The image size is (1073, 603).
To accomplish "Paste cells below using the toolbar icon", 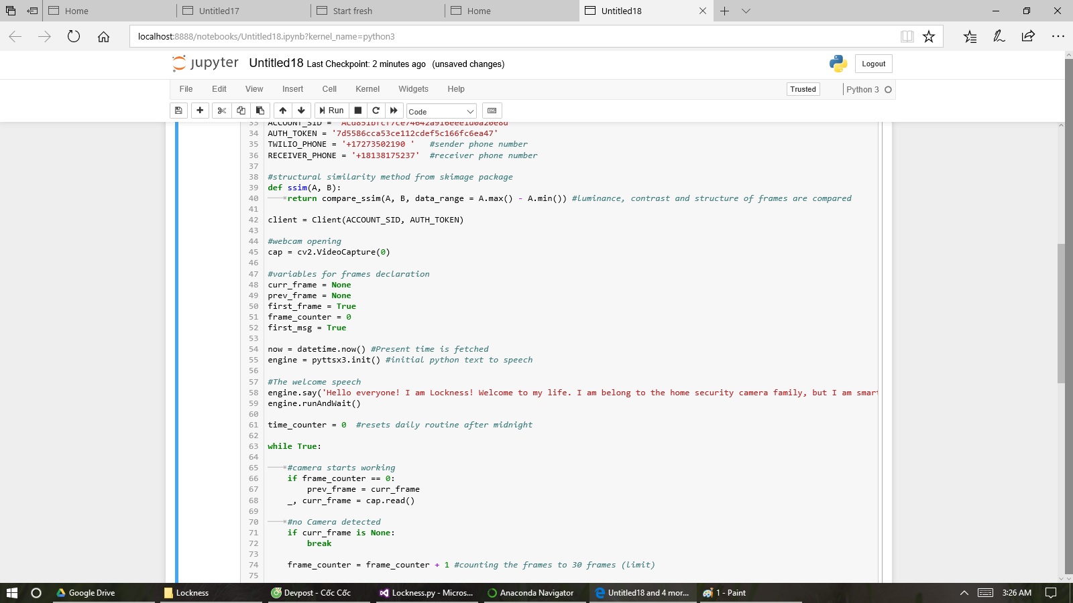I will pyautogui.click(x=260, y=111).
